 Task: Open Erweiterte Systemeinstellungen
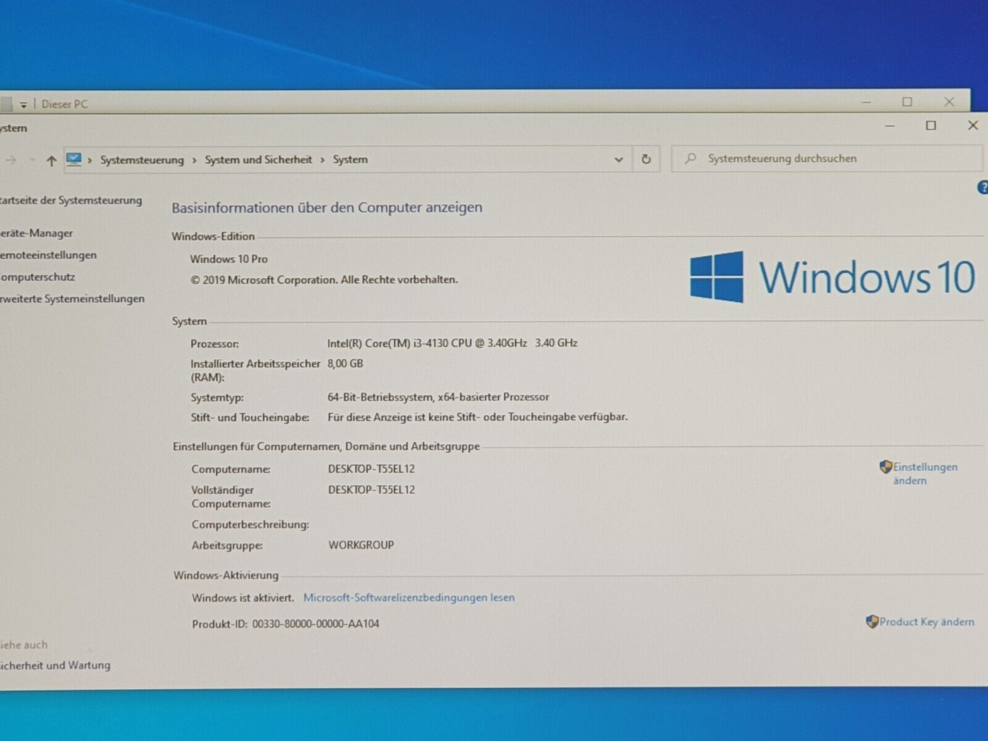72,299
